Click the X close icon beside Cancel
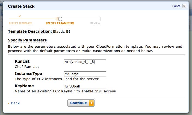This screenshot has width=192, height=115. coord(184,6)
